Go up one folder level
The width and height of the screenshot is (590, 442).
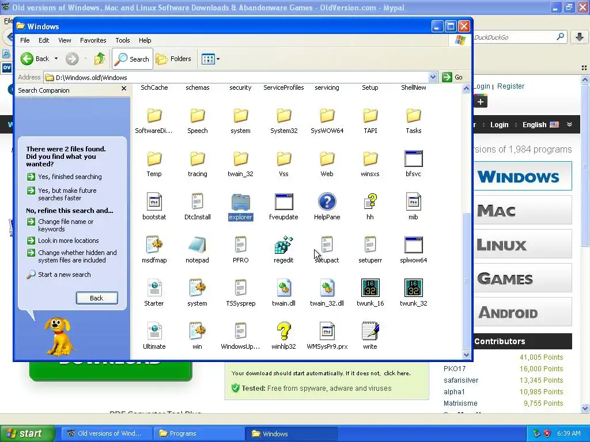pos(100,59)
